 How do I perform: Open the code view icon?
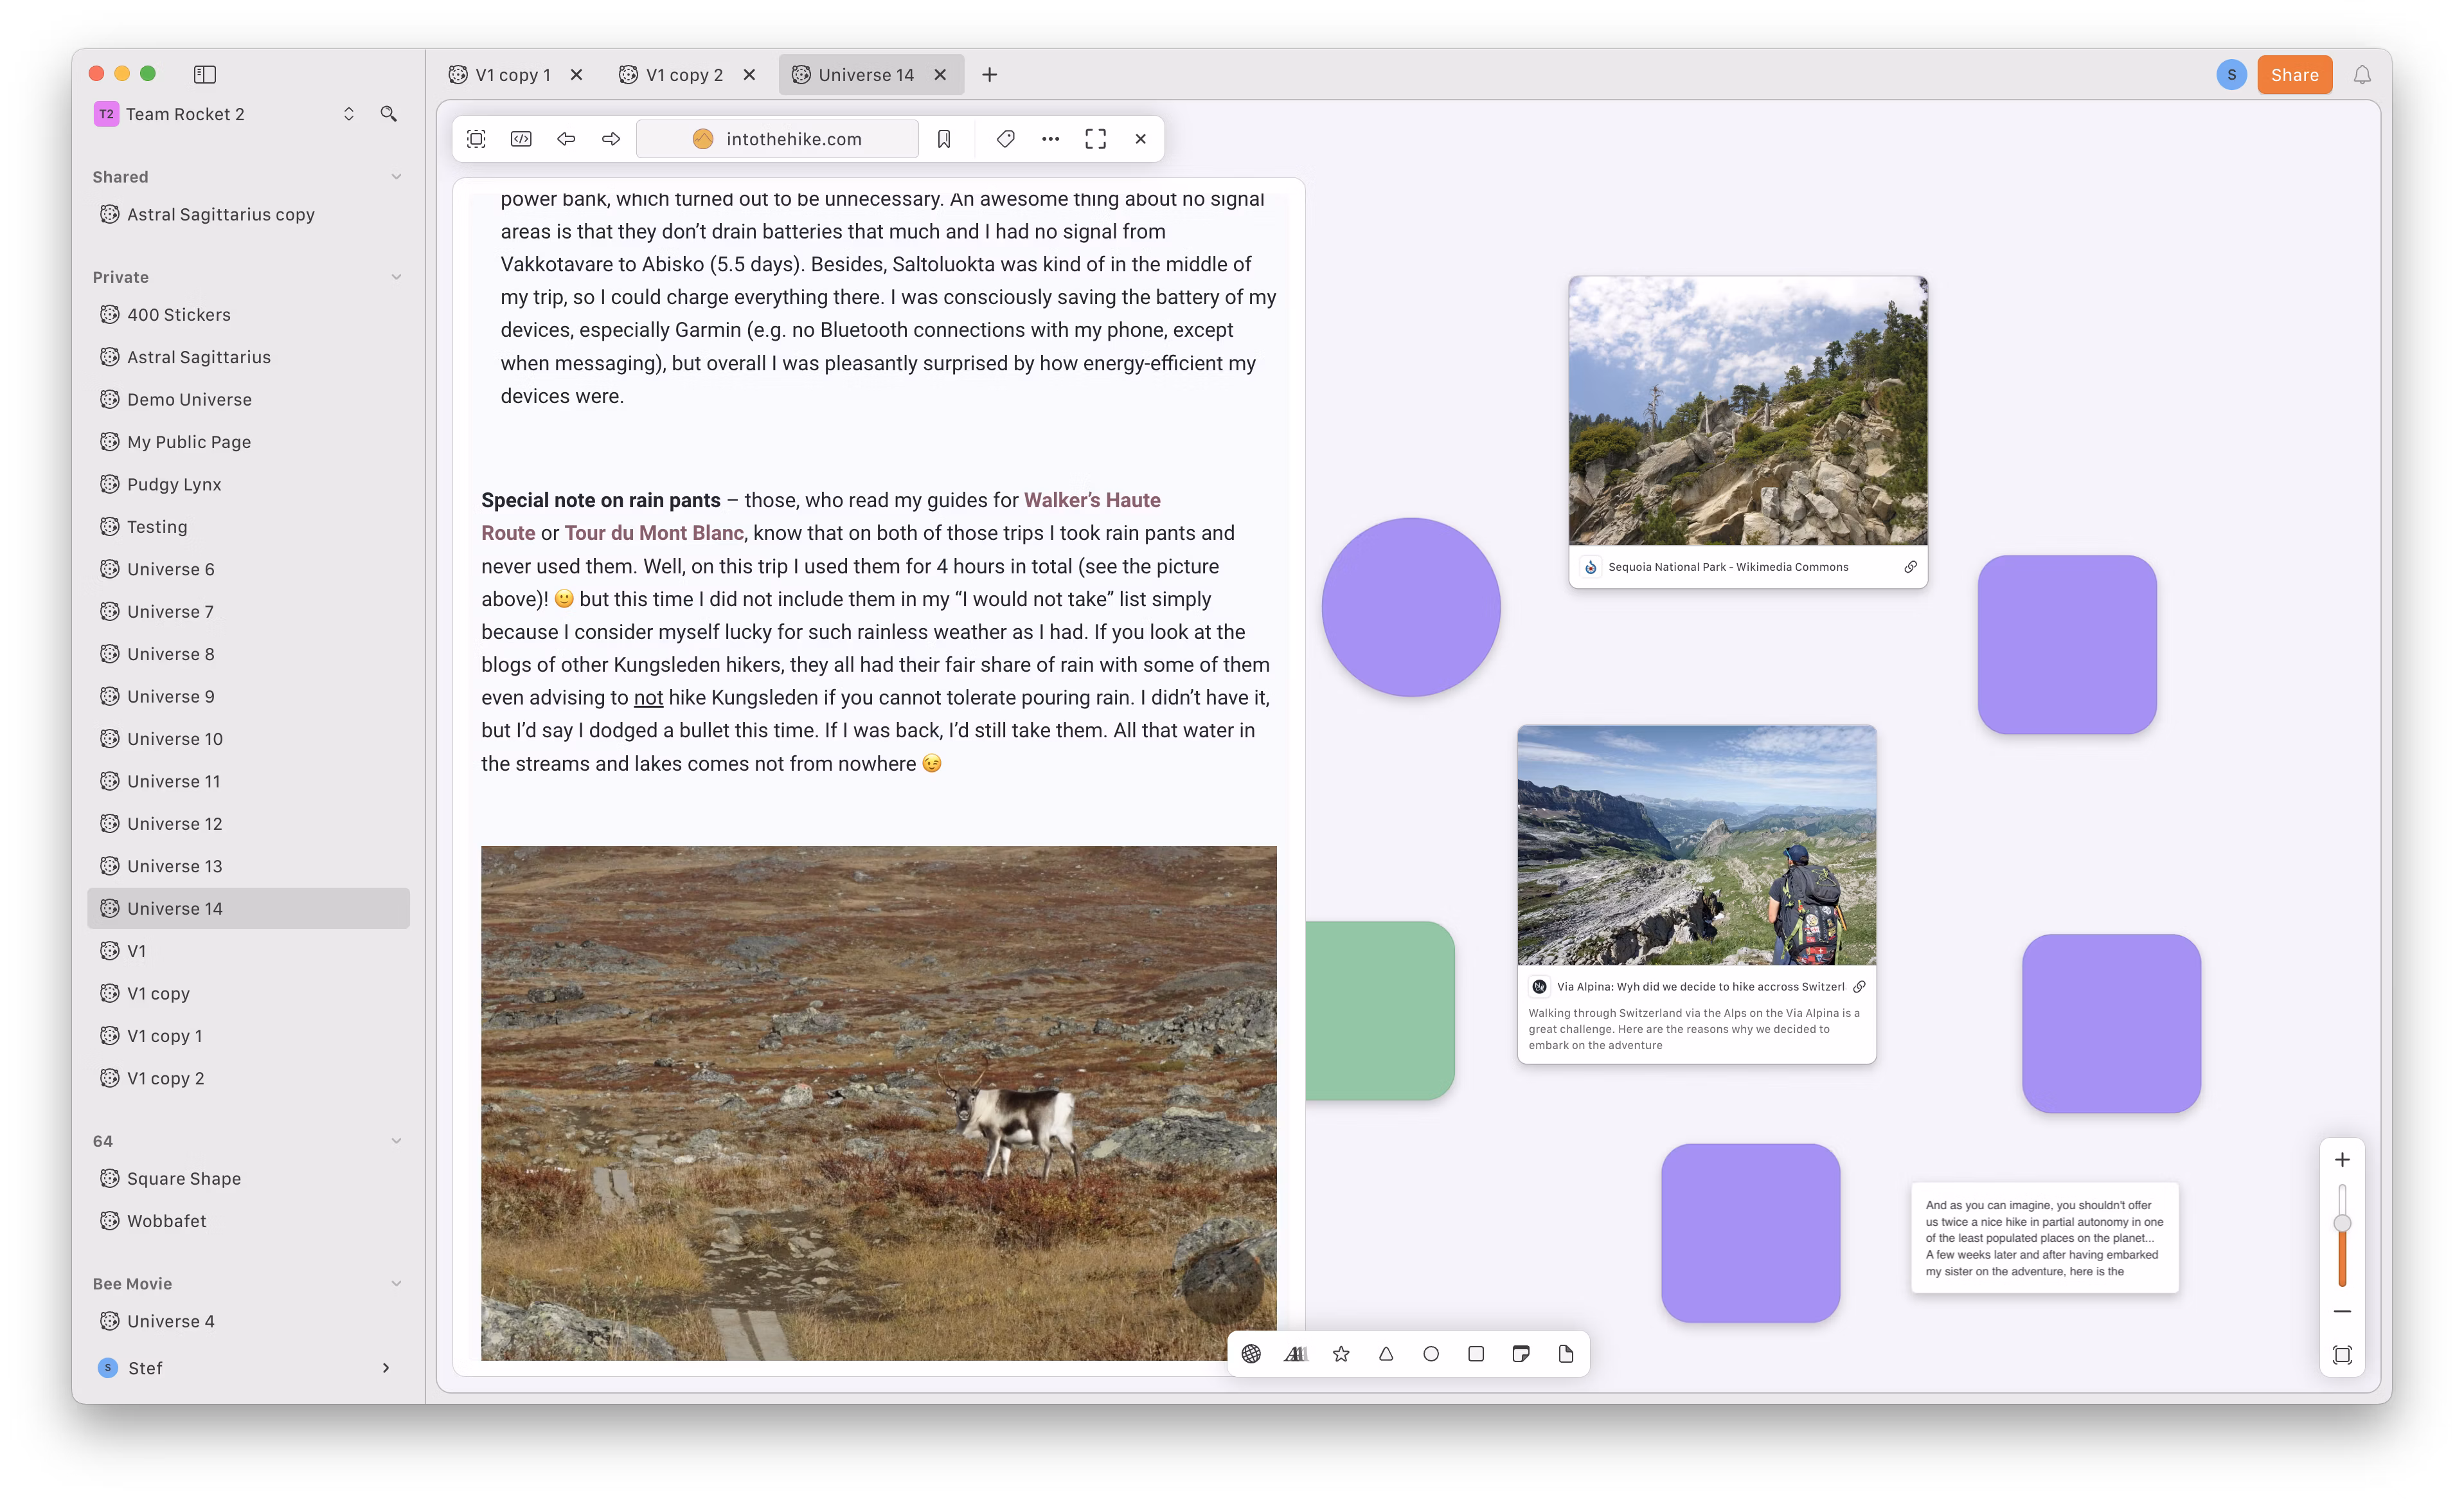(521, 139)
